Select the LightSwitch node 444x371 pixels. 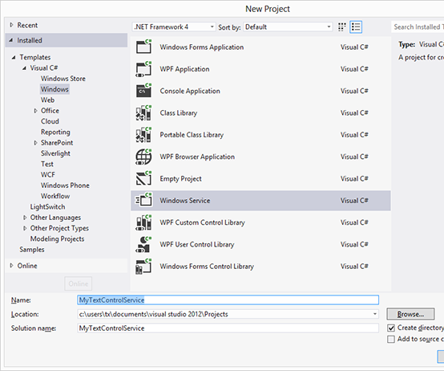(47, 206)
